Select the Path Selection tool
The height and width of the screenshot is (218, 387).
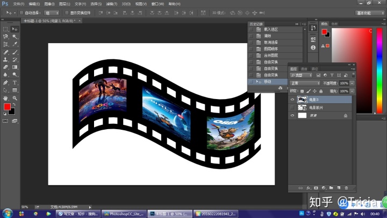pyautogui.click(x=5, y=90)
